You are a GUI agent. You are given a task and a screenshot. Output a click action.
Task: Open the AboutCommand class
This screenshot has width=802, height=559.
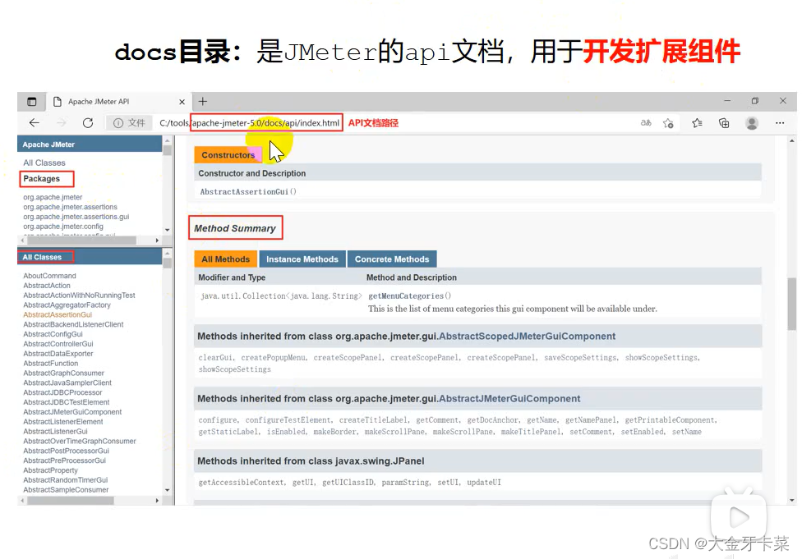coord(49,276)
